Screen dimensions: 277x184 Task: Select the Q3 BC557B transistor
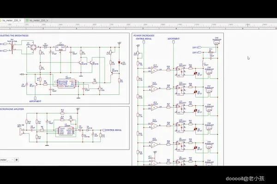coord(112,73)
